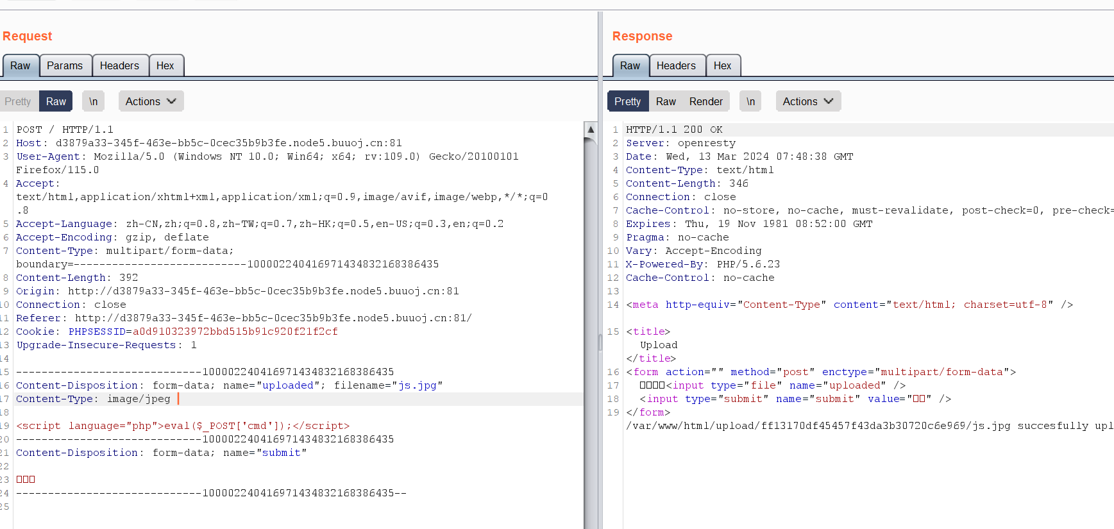Select Render view in Response panel

tap(706, 101)
